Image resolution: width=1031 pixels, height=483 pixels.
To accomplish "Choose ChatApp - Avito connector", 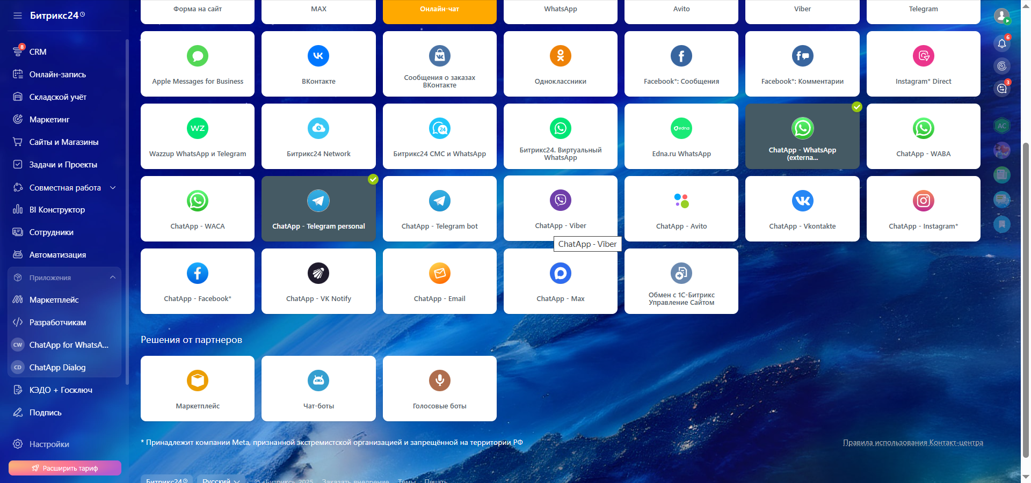I will pyautogui.click(x=681, y=209).
